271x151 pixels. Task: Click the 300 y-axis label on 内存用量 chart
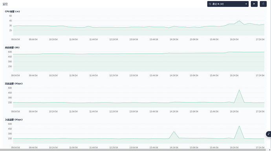10,62
